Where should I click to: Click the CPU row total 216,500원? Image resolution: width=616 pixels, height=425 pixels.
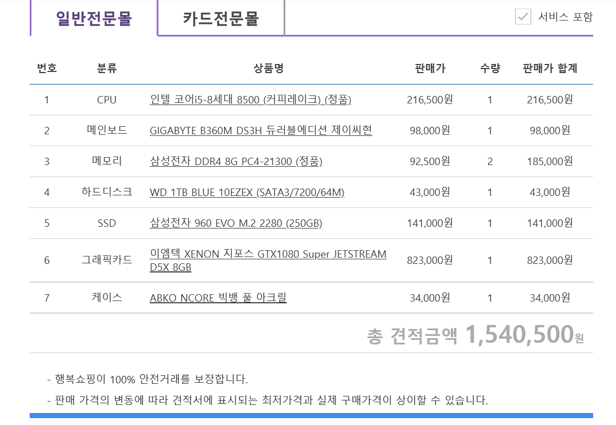[550, 99]
